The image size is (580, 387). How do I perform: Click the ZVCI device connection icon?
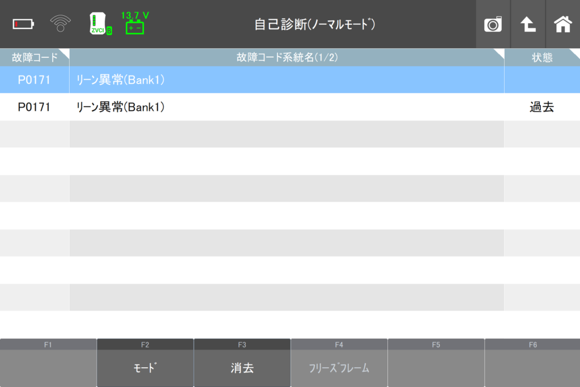99,24
